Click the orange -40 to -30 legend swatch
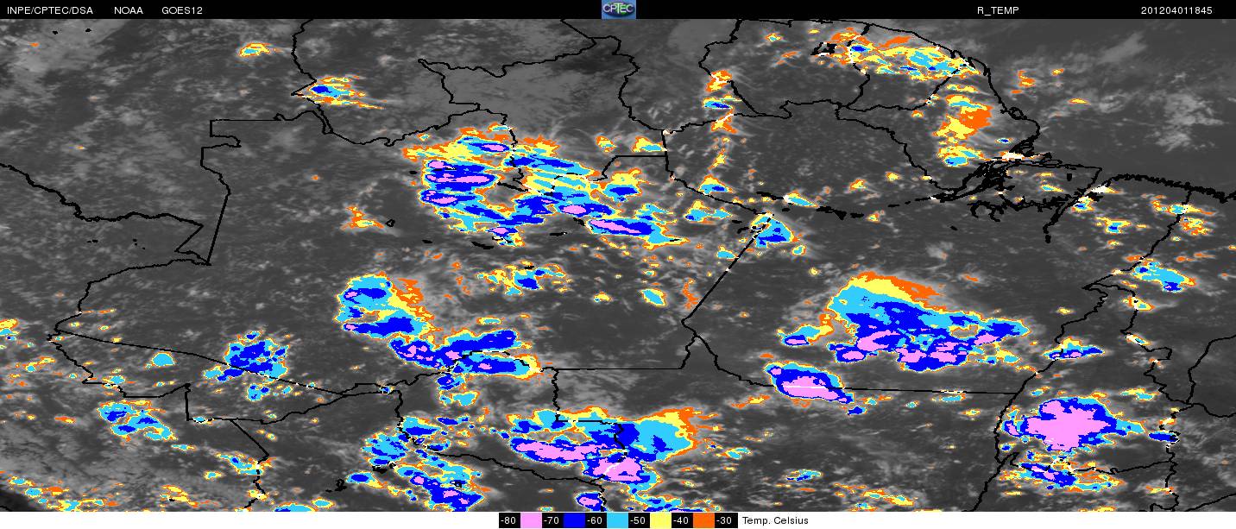Image resolution: width=1236 pixels, height=529 pixels. pos(703,520)
